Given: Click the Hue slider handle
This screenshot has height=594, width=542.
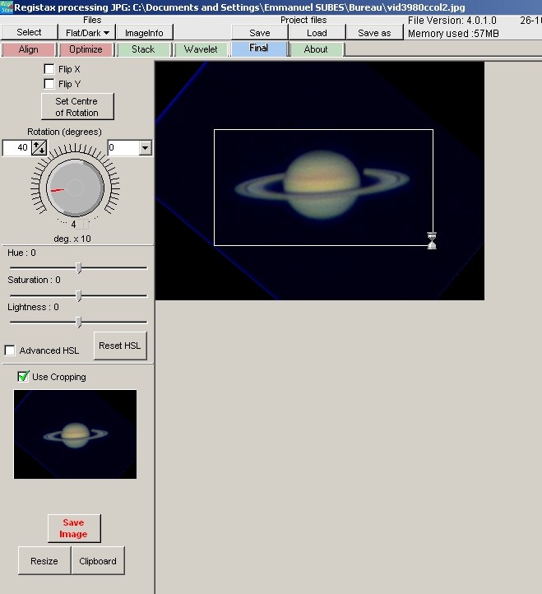Looking at the screenshot, I should 78,268.
